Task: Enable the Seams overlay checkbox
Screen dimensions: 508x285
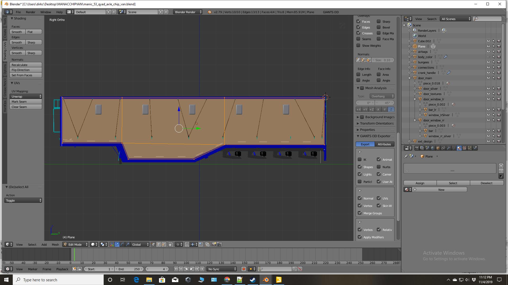Action: [x=359, y=39]
